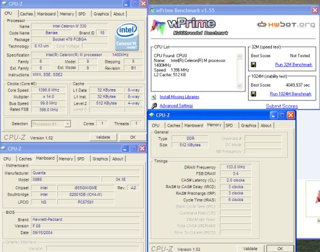Click the CAS# Latency value 2.0 clocks

click(x=236, y=180)
